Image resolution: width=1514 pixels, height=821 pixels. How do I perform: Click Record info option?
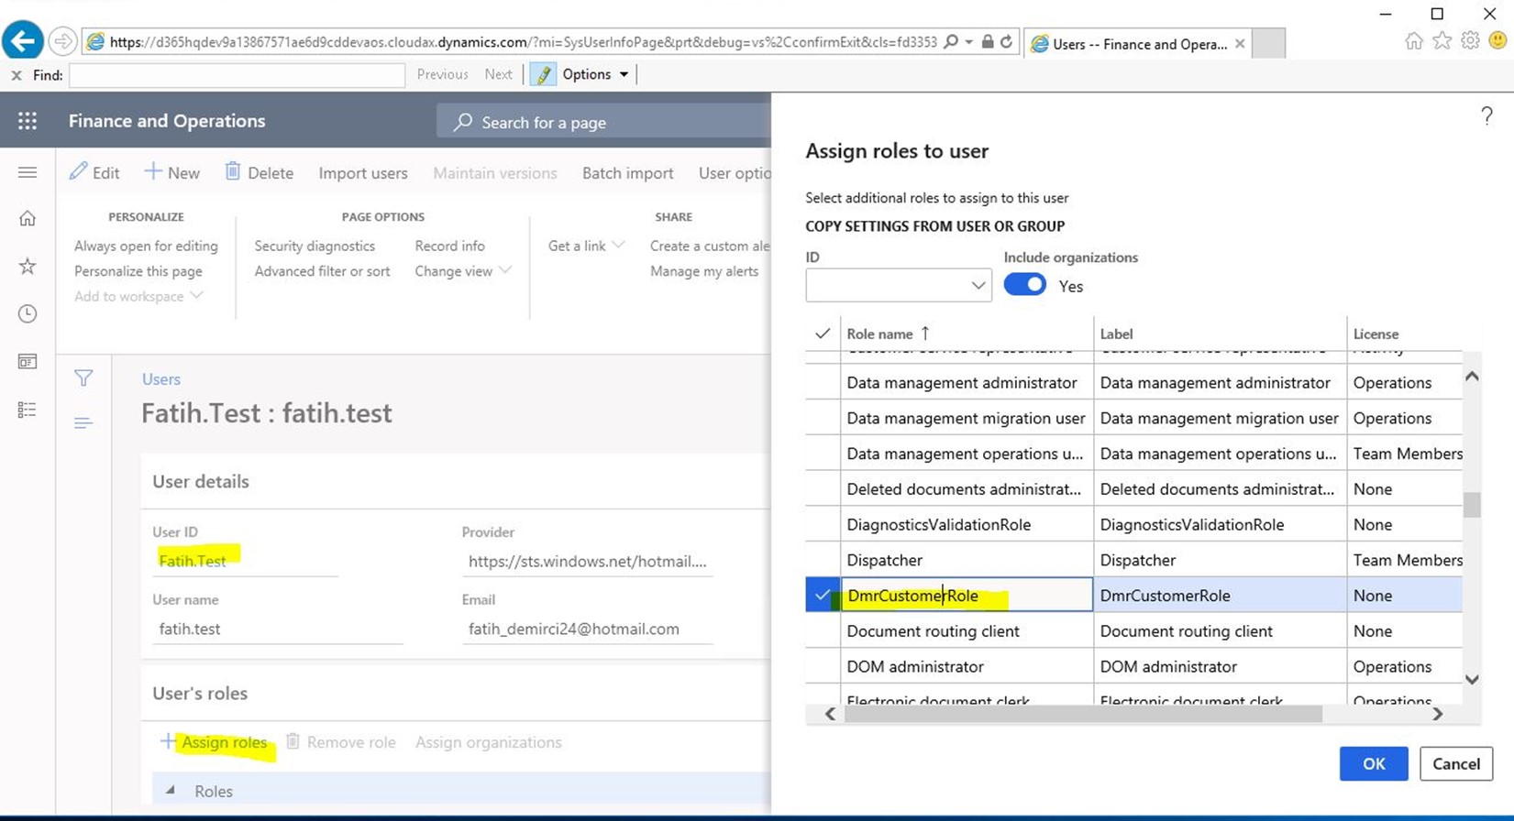pyautogui.click(x=449, y=246)
